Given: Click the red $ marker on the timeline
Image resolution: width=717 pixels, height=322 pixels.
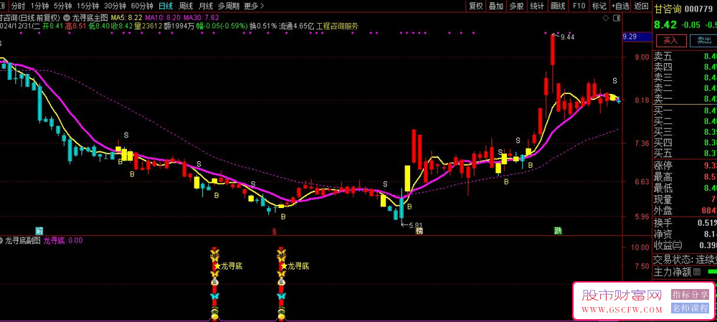Looking at the screenshot, I should tap(275, 232).
